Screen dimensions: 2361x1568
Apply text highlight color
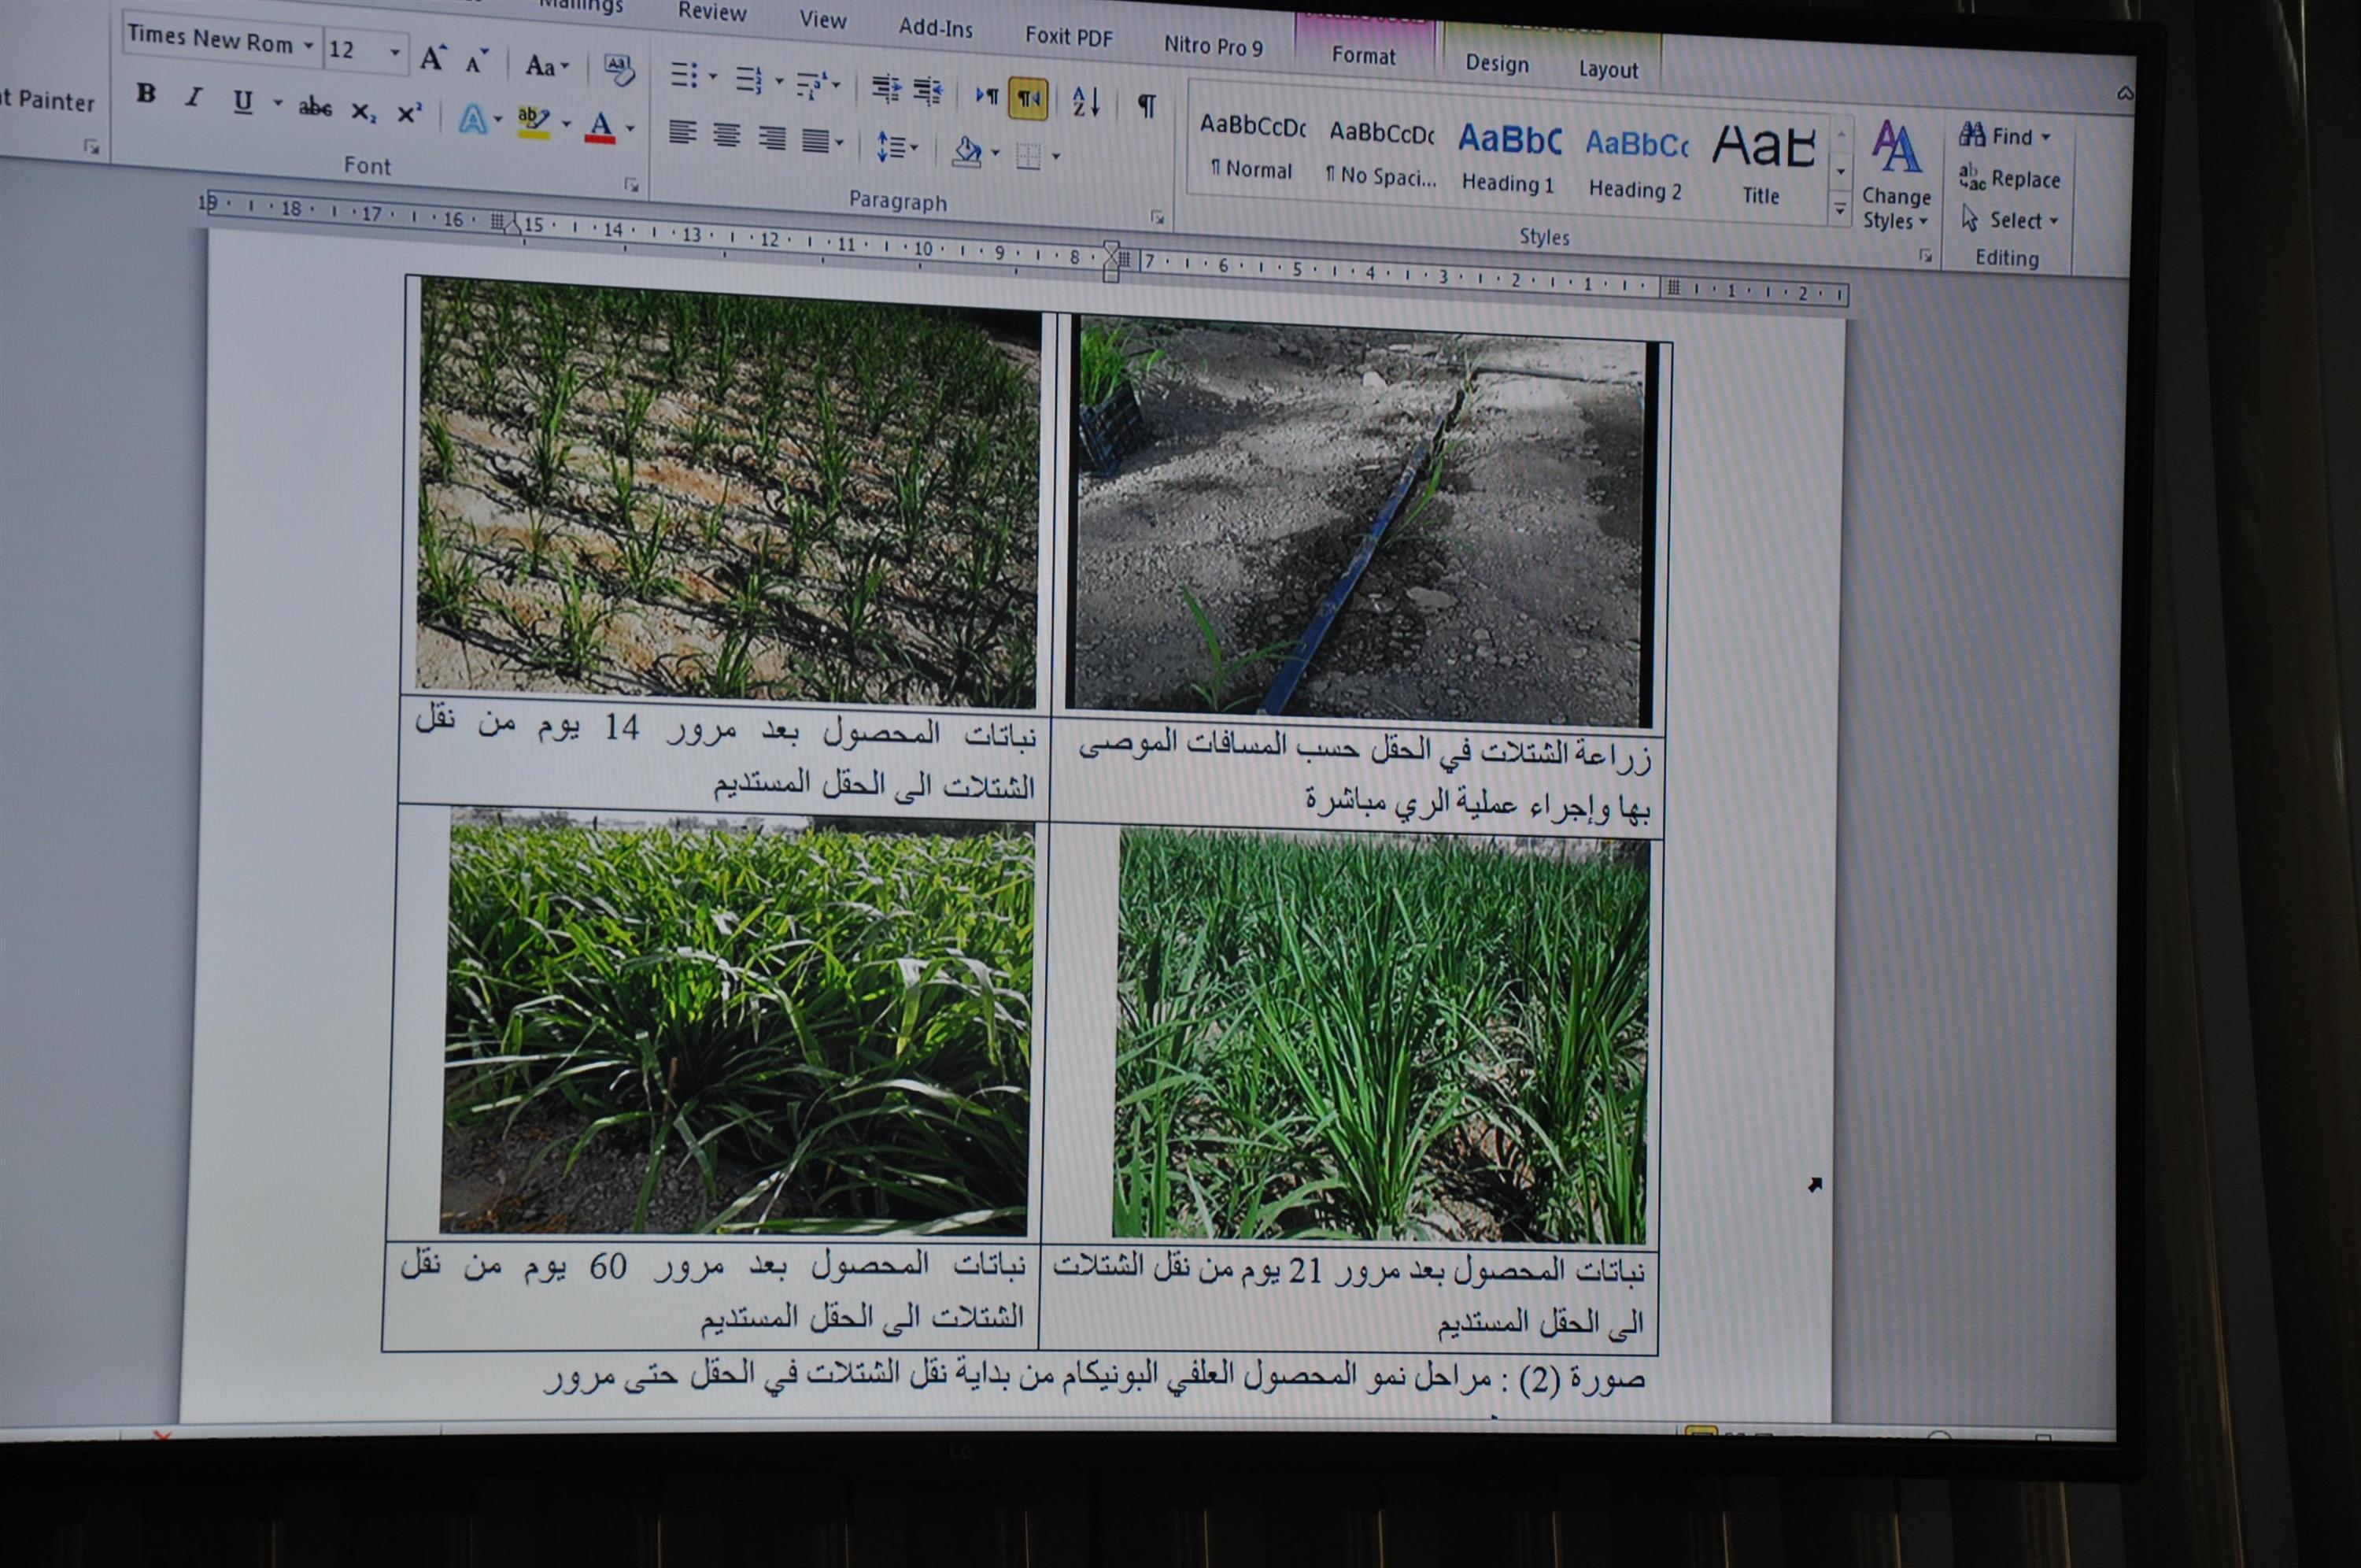tap(534, 122)
